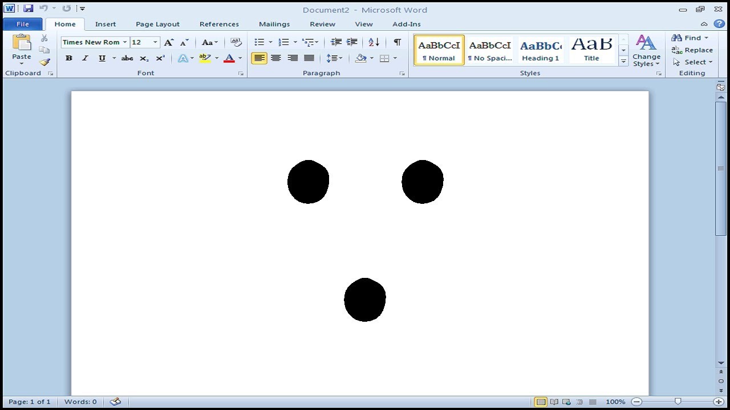Viewport: 730px width, 410px height.
Task: Apply the Heading 1 style
Action: point(540,50)
